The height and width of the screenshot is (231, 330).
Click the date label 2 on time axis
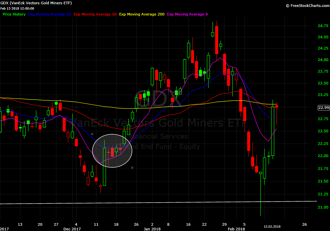tap(152, 224)
